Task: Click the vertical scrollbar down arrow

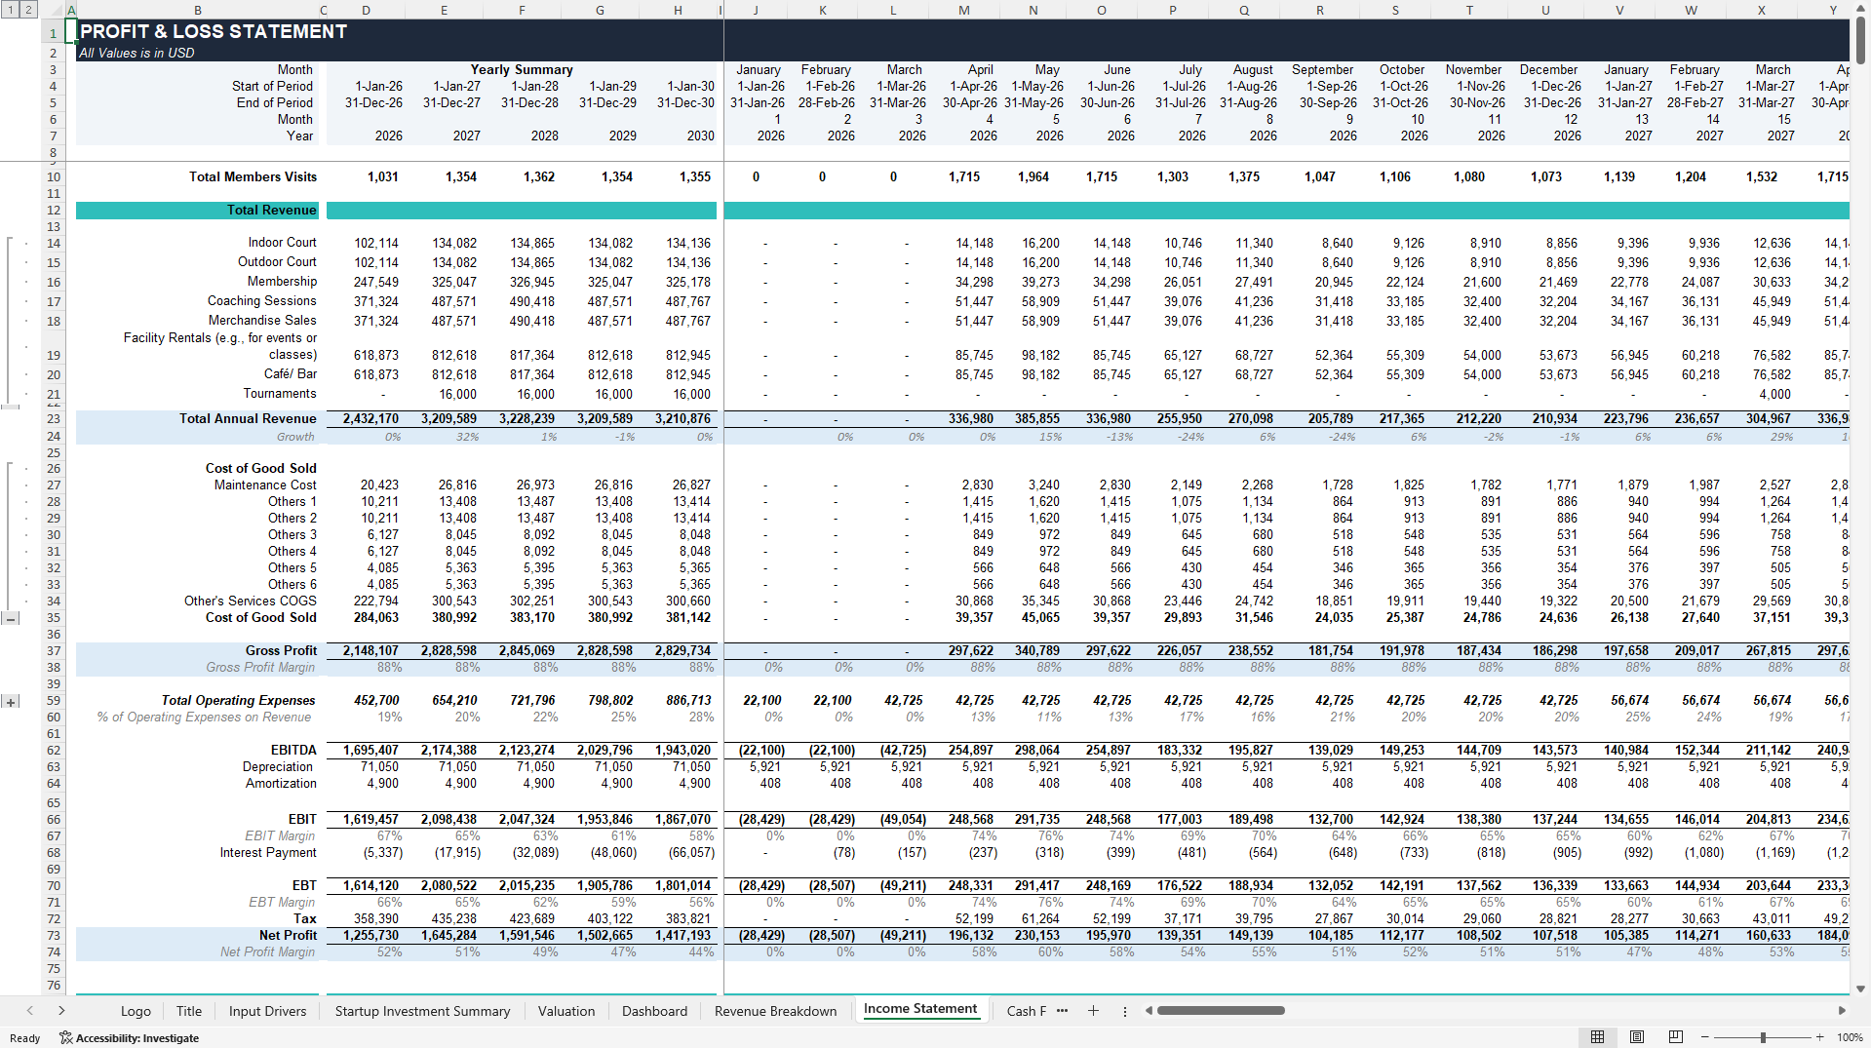Action: pyautogui.click(x=1860, y=989)
